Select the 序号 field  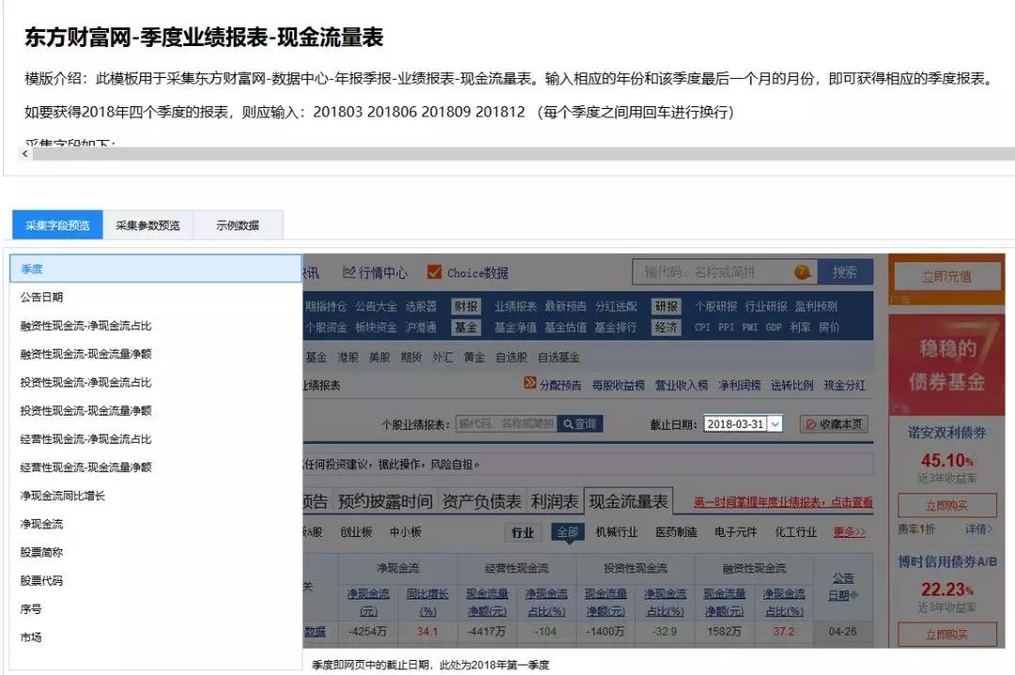pyautogui.click(x=156, y=609)
